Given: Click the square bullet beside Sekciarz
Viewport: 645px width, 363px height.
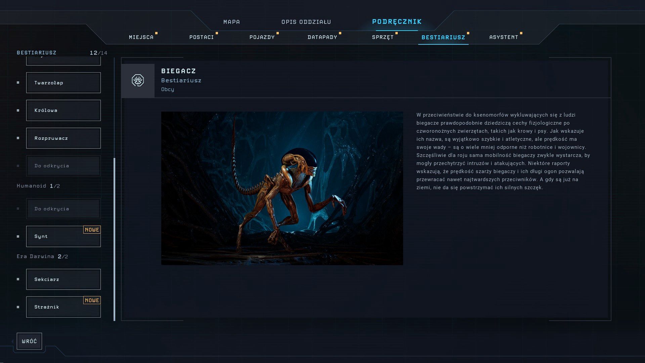Looking at the screenshot, I should tap(18, 279).
